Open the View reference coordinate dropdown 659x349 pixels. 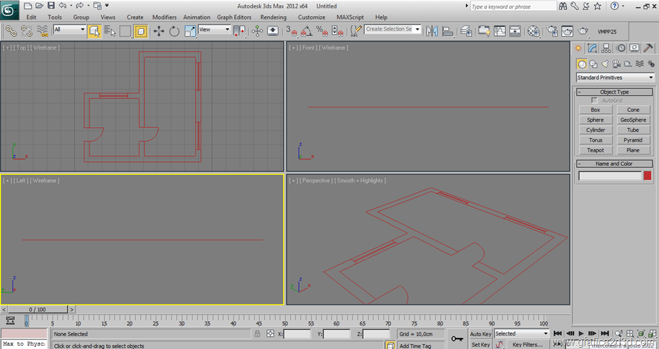point(214,30)
